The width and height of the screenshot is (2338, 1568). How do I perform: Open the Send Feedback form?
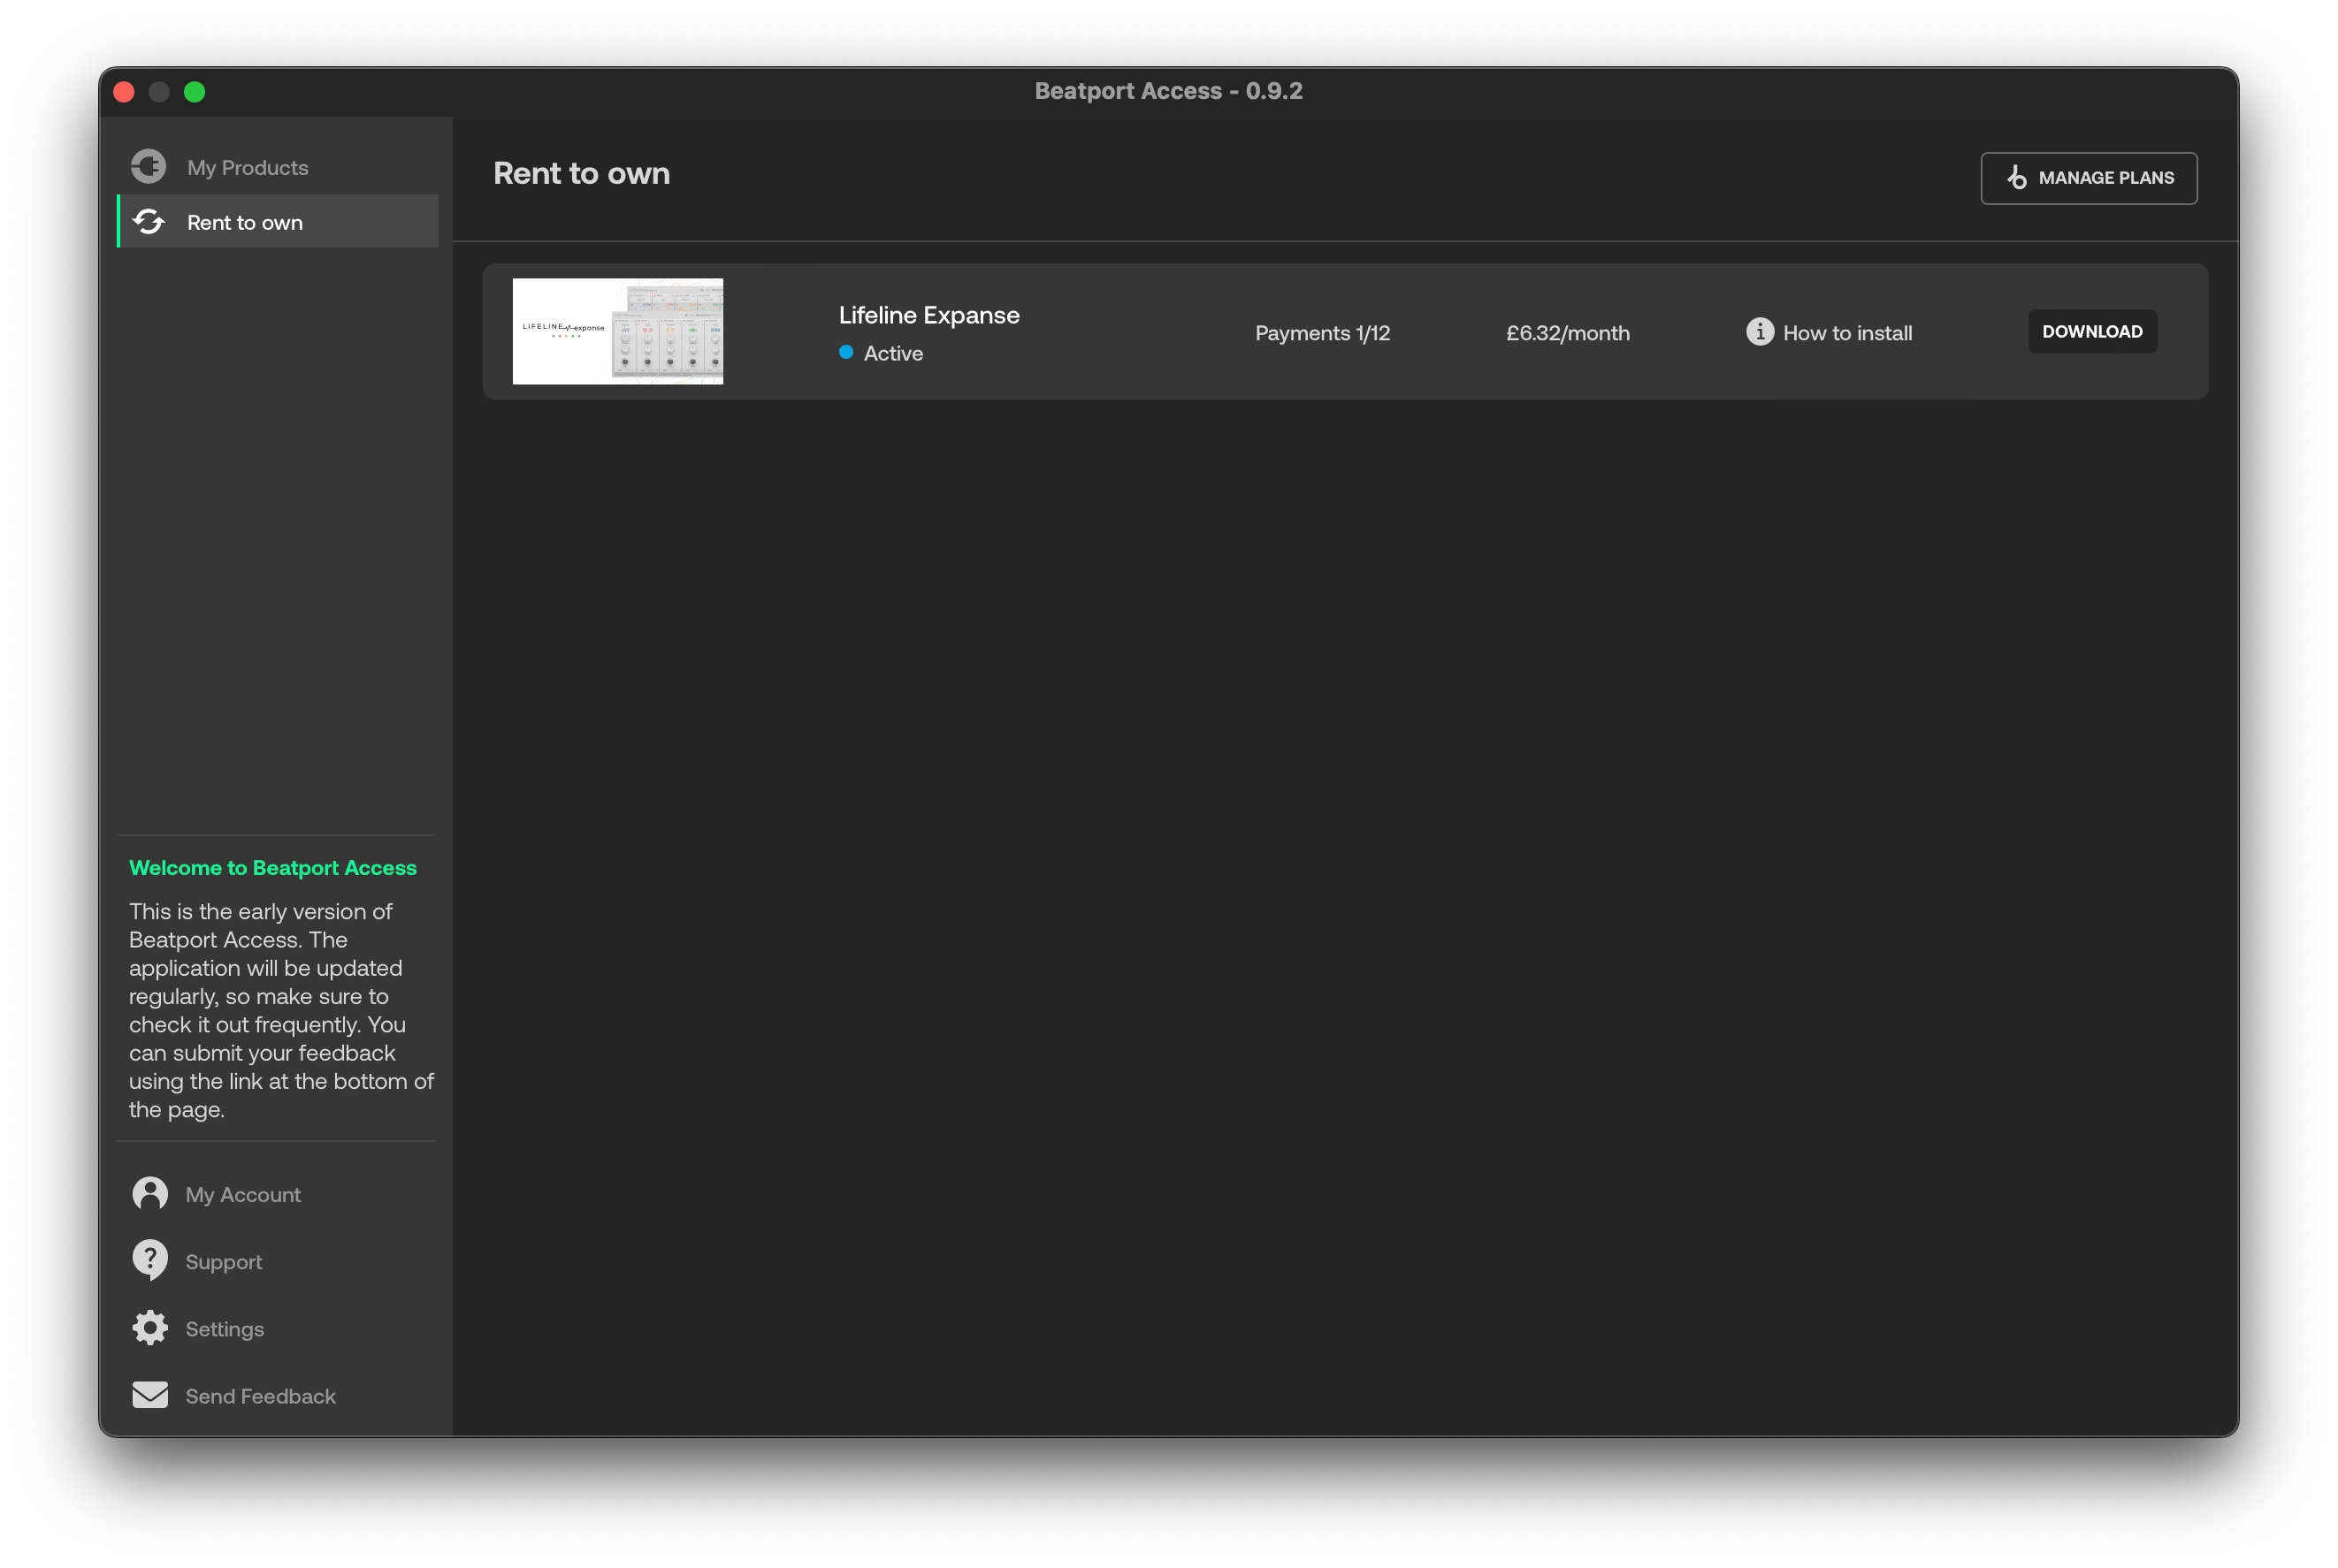pyautogui.click(x=259, y=1395)
